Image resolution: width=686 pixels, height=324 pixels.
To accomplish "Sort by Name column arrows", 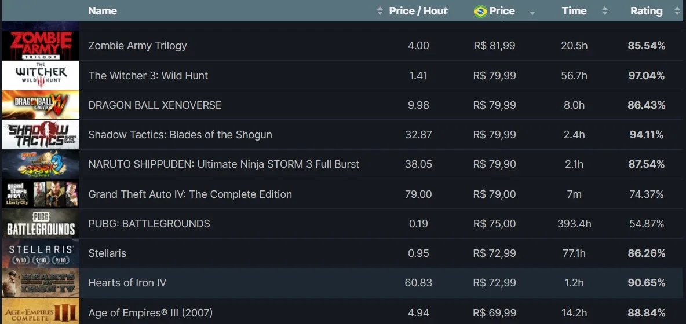I will tap(380, 12).
